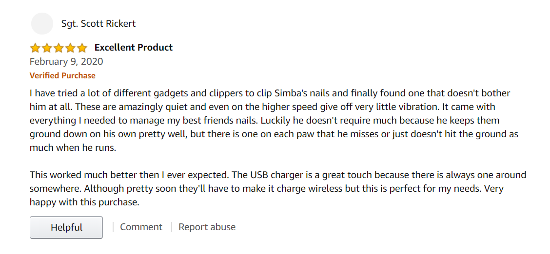Click the text "happy with this purchase."

(x=84, y=202)
